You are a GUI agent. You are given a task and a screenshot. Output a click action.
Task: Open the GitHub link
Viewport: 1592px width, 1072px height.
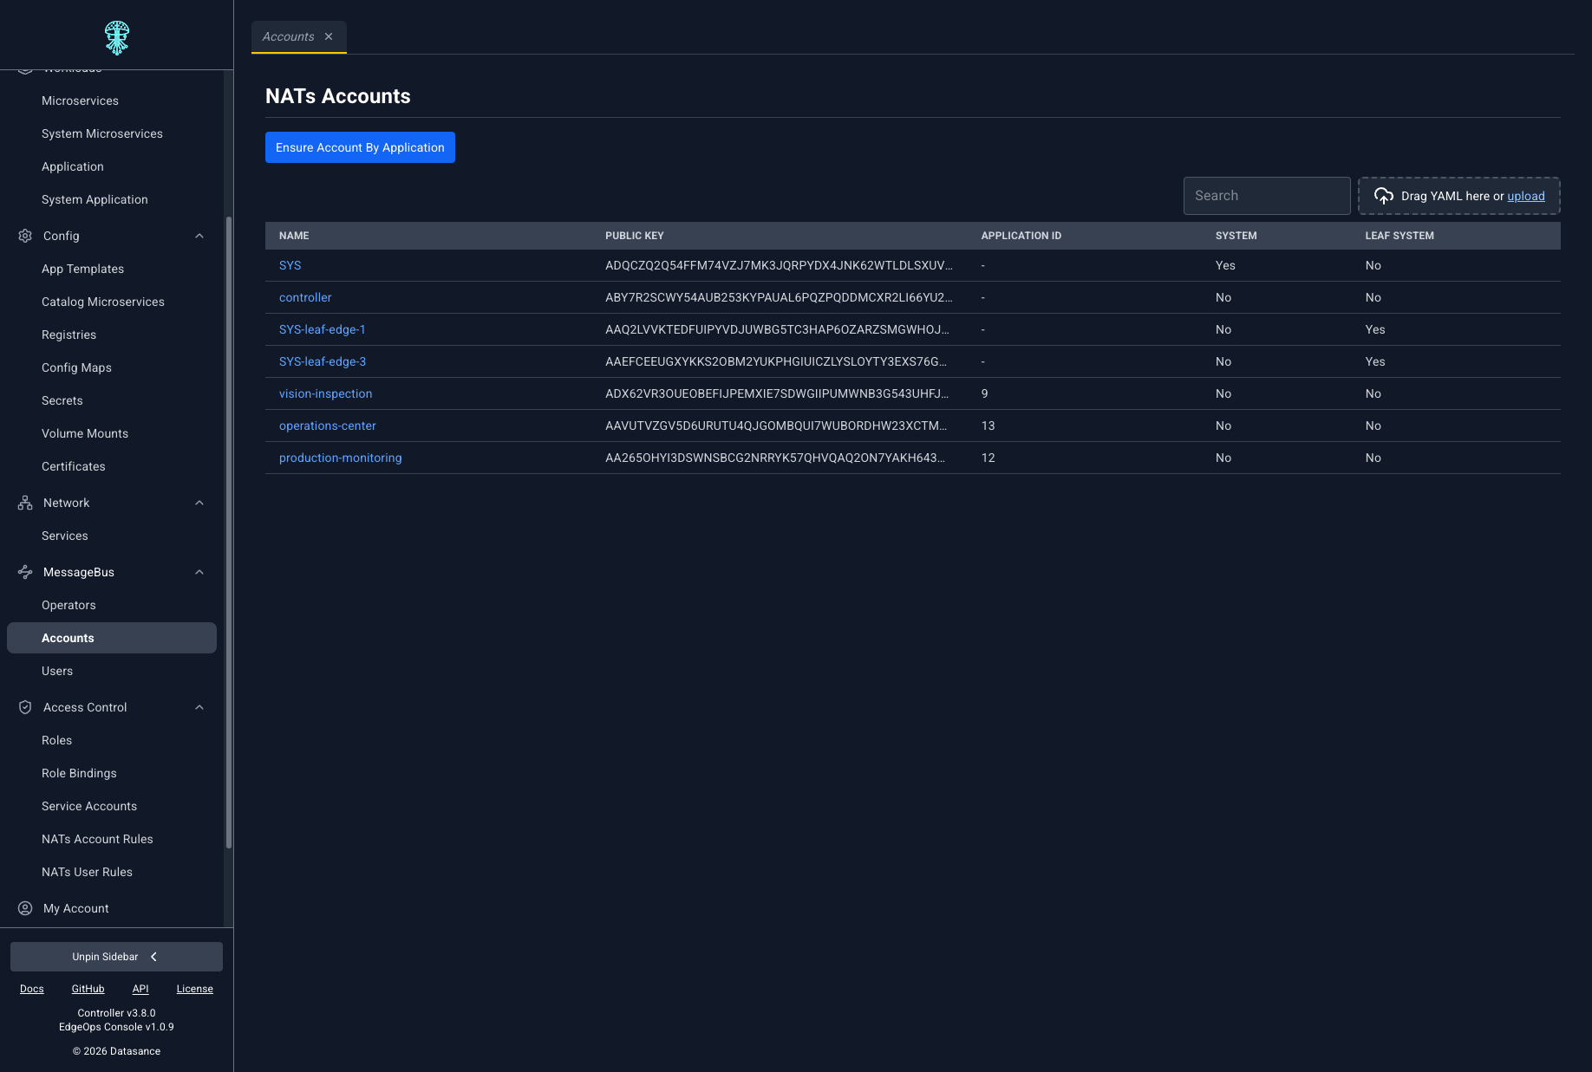pos(88,989)
